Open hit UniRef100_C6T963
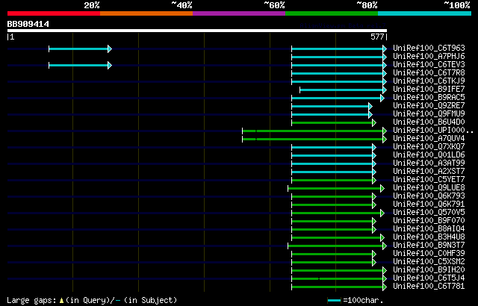 pos(429,48)
